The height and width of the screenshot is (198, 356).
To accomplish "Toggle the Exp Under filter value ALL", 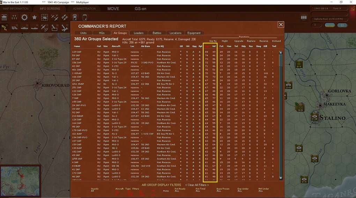I will tap(239, 191).
